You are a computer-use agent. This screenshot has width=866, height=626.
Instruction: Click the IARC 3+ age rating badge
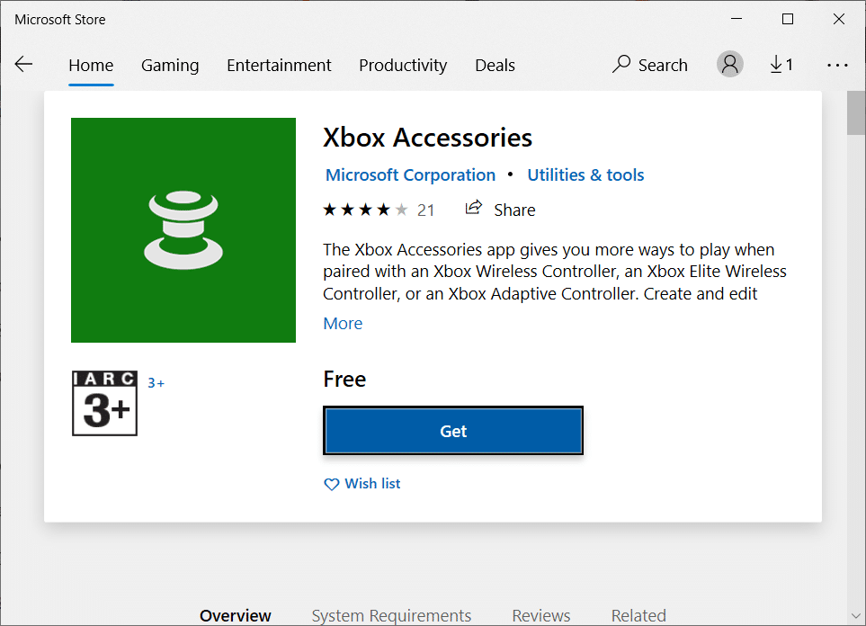click(x=104, y=403)
